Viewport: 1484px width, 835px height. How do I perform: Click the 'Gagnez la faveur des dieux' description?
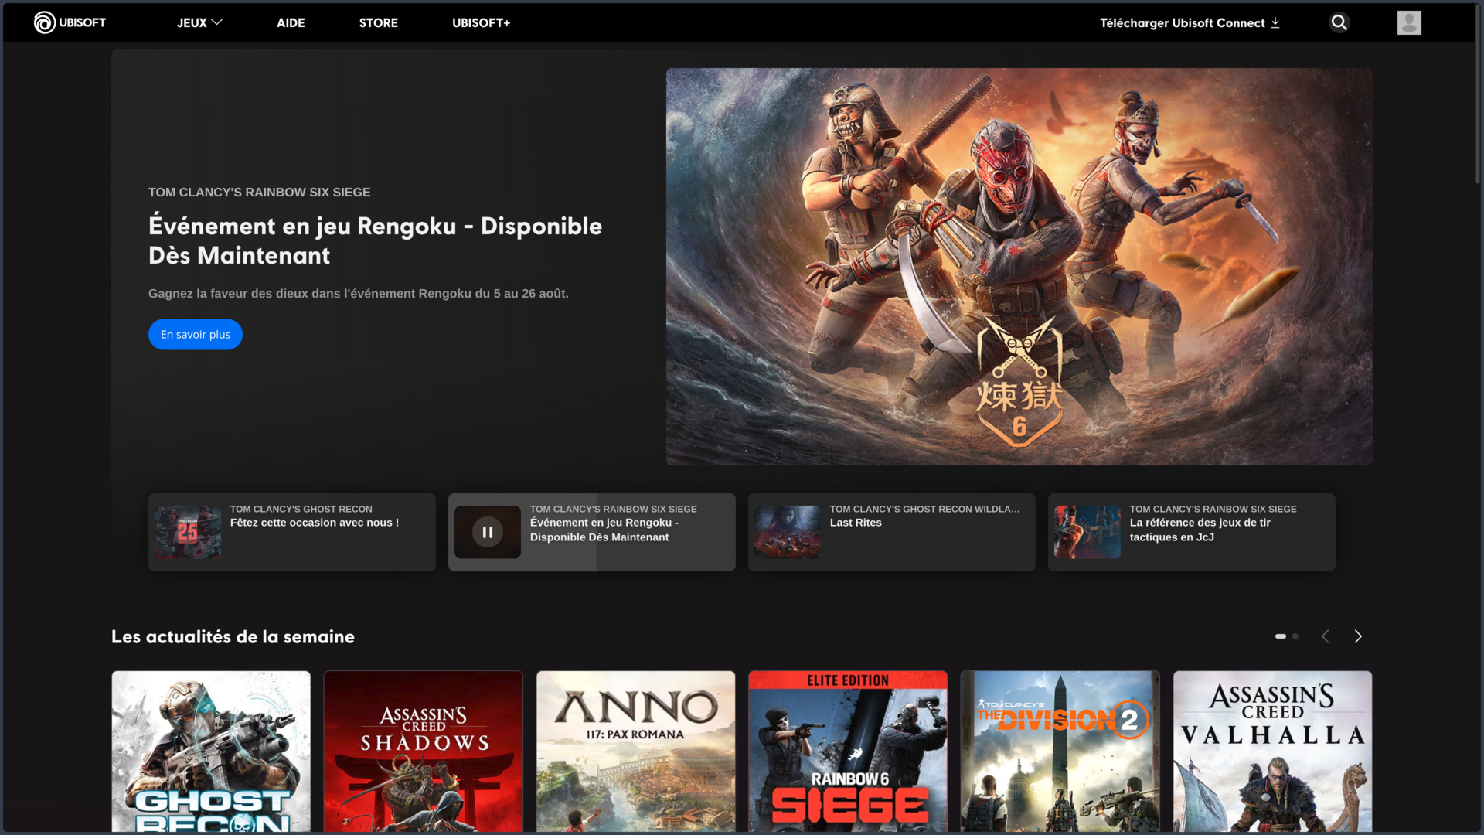click(359, 294)
